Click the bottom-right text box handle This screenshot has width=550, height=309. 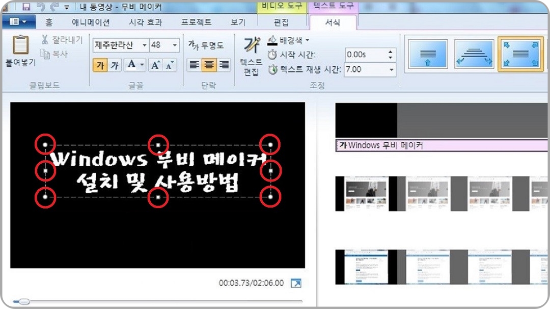tap(270, 197)
